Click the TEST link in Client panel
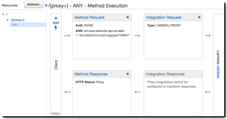This screenshot has height=119, width=227. (x=56, y=23)
